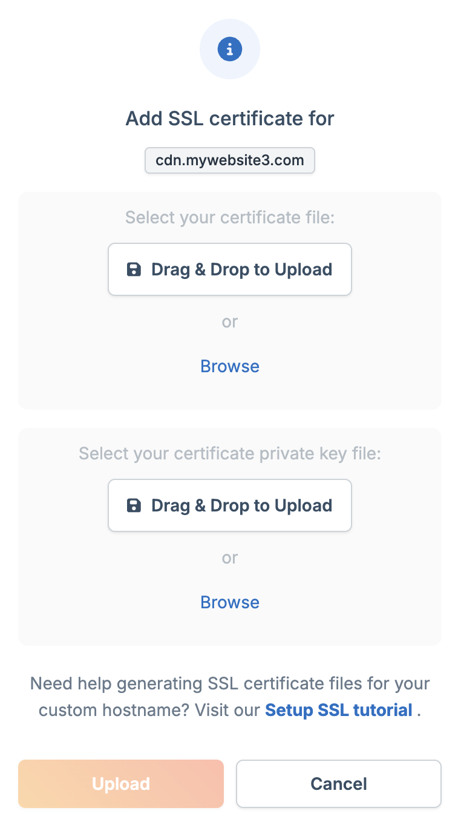
Task: Open certificate file picker via first Browse link
Action: click(230, 366)
